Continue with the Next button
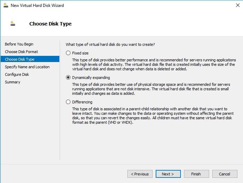243x183 pixels. (168, 174)
